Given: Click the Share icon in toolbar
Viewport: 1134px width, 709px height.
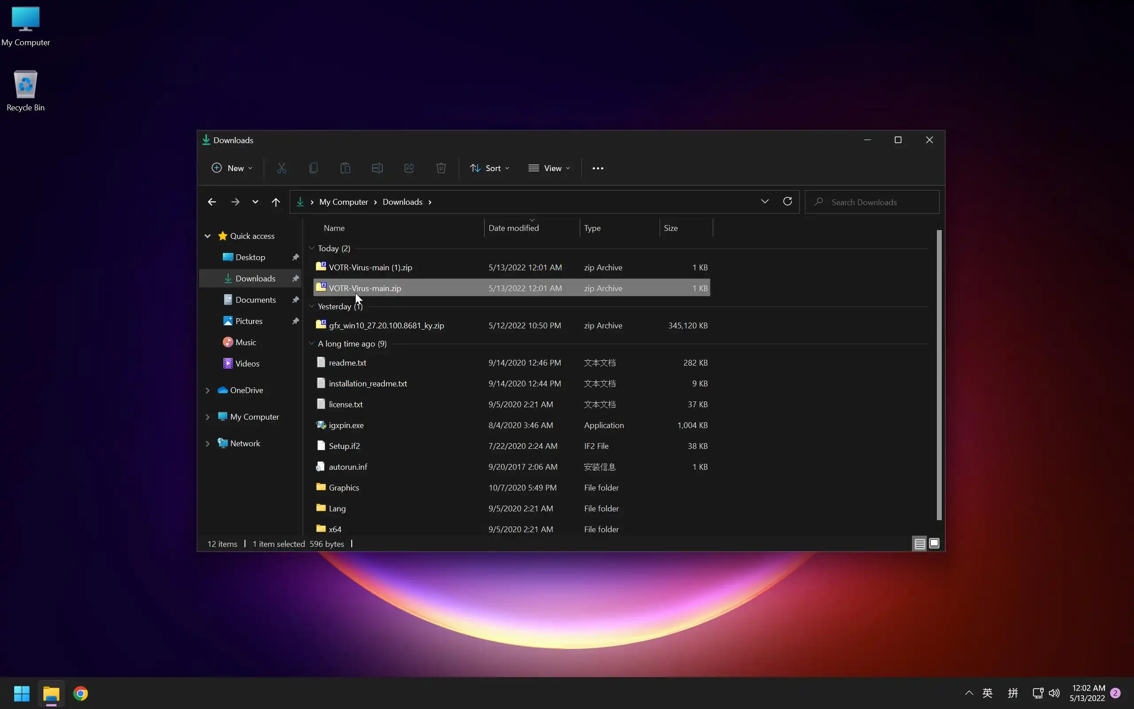Looking at the screenshot, I should 409,168.
